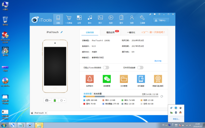Switch to the 精品应用 tab
This screenshot has height=128, width=205.
pyautogui.click(x=110, y=32)
